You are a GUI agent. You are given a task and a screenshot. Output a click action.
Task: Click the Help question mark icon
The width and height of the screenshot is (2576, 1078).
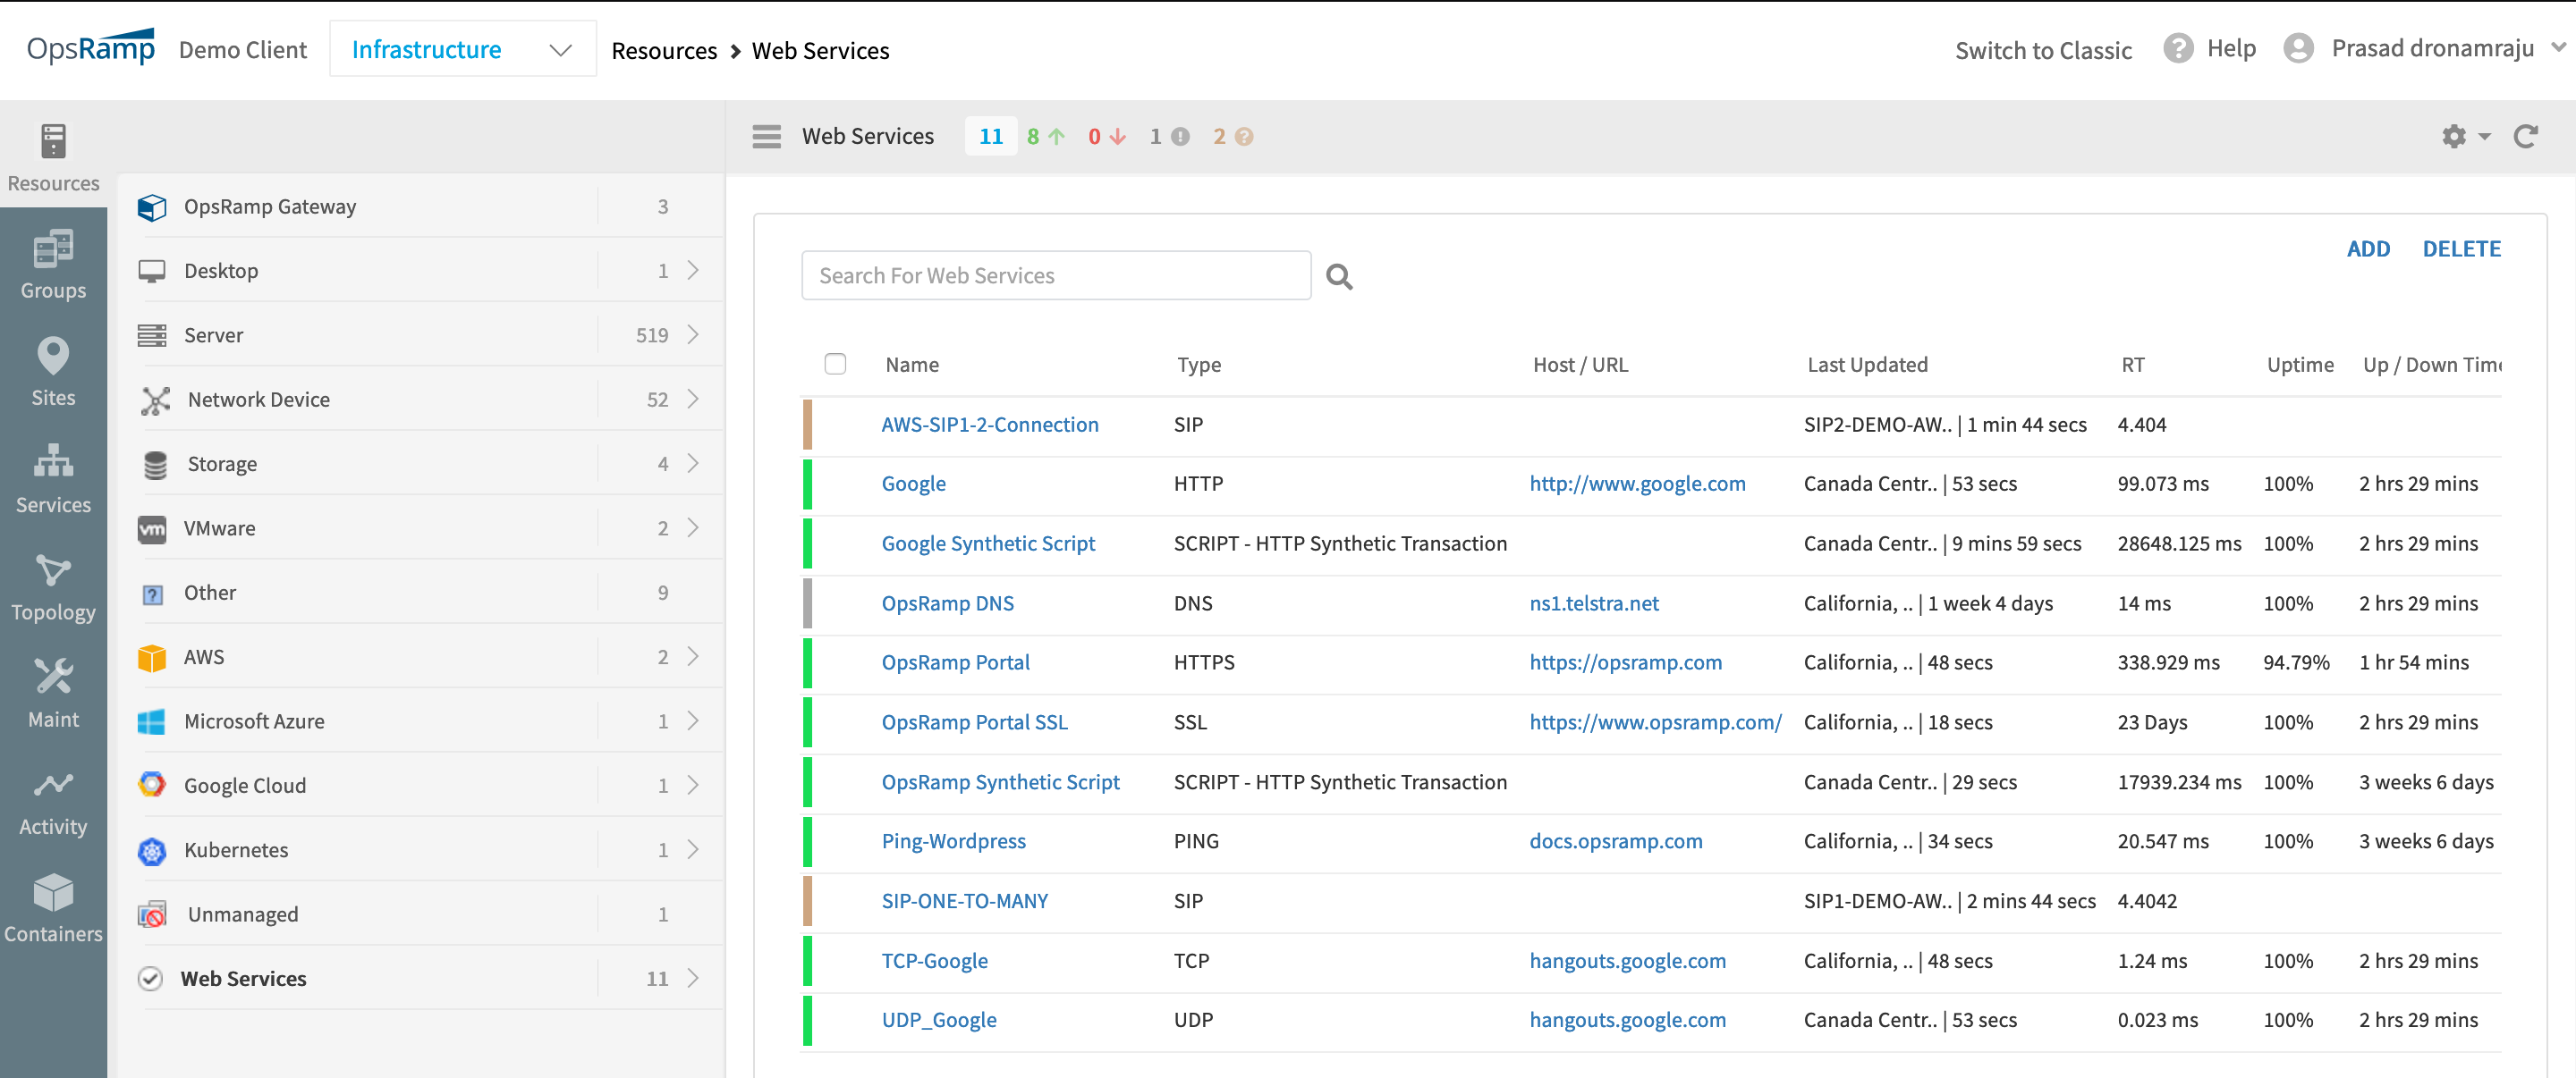click(2177, 48)
